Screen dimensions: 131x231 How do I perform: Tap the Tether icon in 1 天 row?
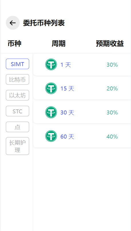point(51,64)
